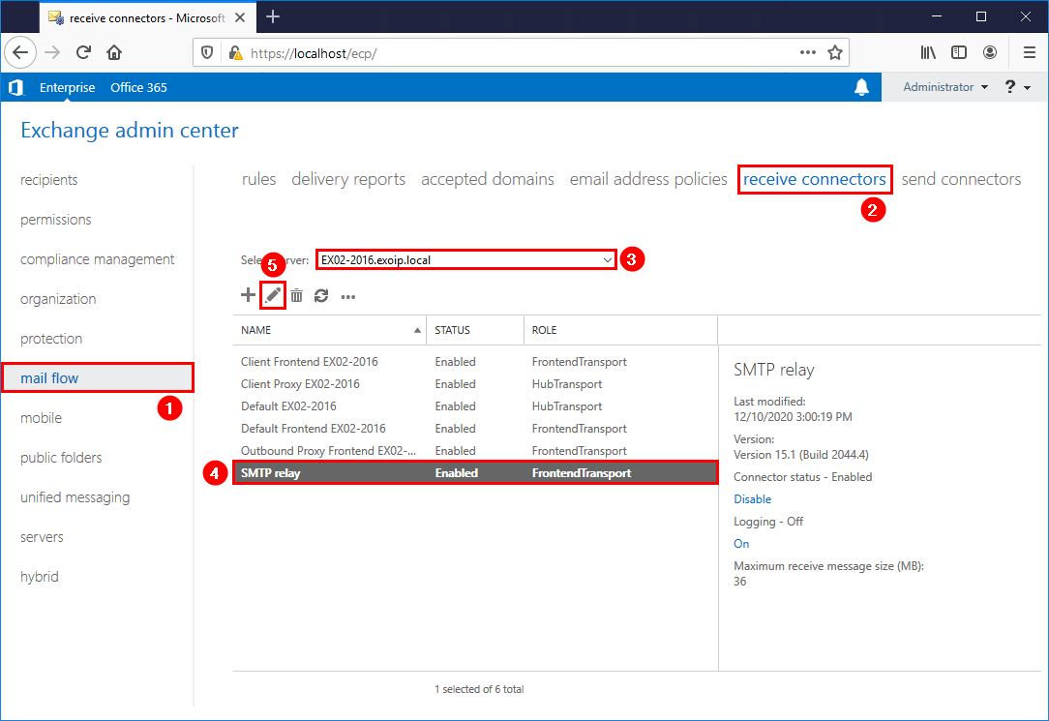Click the Office logo icon in header
This screenshot has height=721, width=1049.
click(16, 87)
